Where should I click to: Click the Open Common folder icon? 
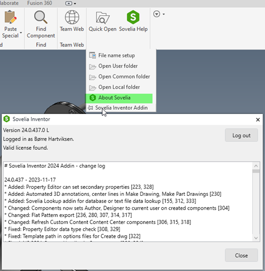click(92, 77)
